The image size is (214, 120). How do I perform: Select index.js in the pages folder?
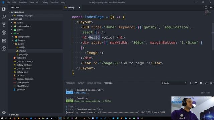(x=23, y=51)
